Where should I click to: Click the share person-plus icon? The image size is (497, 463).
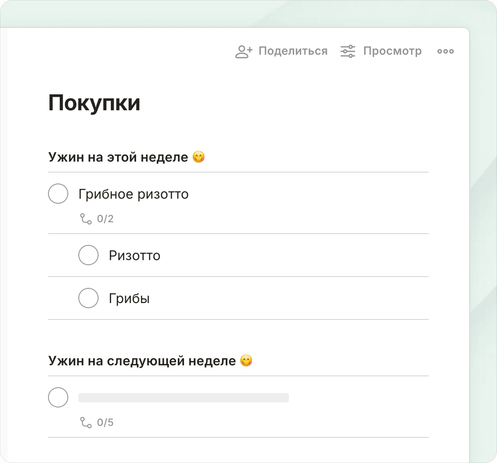pyautogui.click(x=243, y=51)
